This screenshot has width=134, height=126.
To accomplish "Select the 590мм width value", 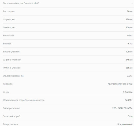I will pos(129,20).
